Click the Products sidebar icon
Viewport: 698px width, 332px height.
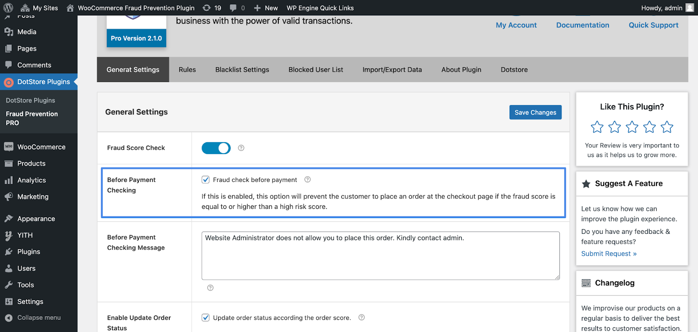coord(9,164)
